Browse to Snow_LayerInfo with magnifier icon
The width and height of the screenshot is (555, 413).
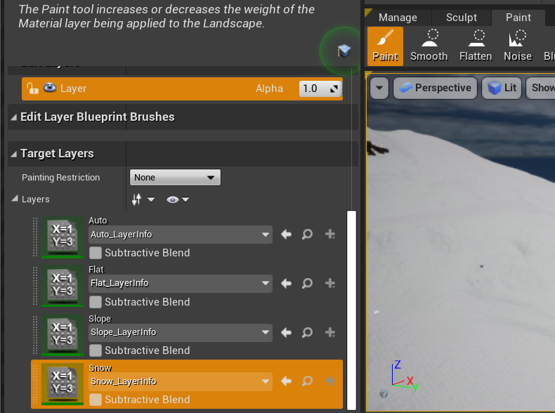tap(307, 381)
